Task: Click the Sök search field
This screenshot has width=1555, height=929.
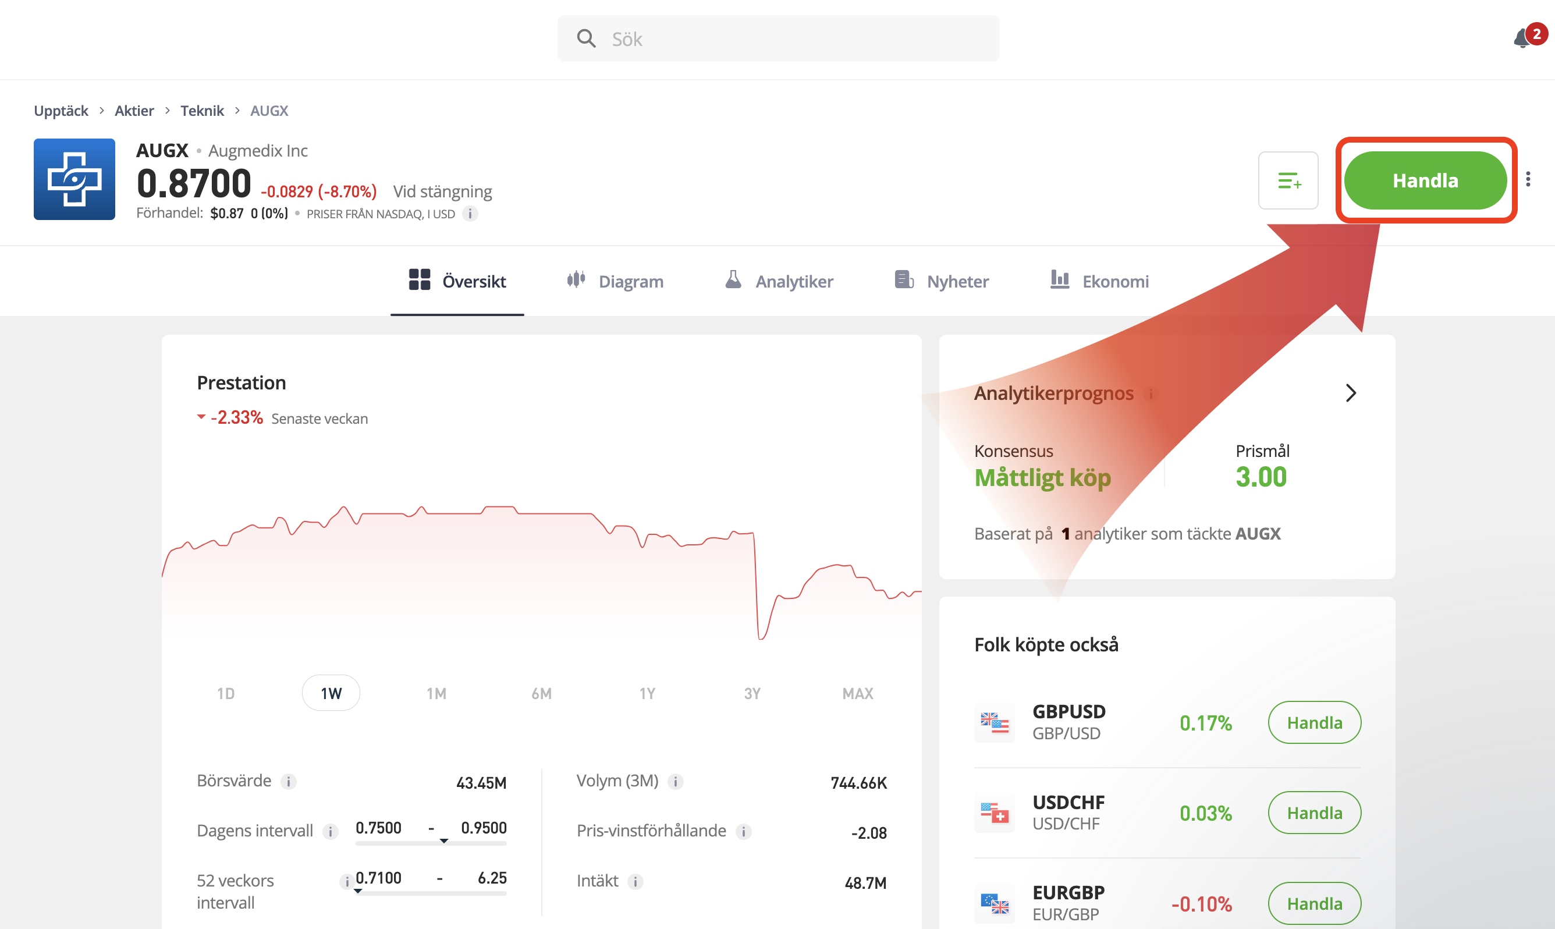Action: click(779, 39)
